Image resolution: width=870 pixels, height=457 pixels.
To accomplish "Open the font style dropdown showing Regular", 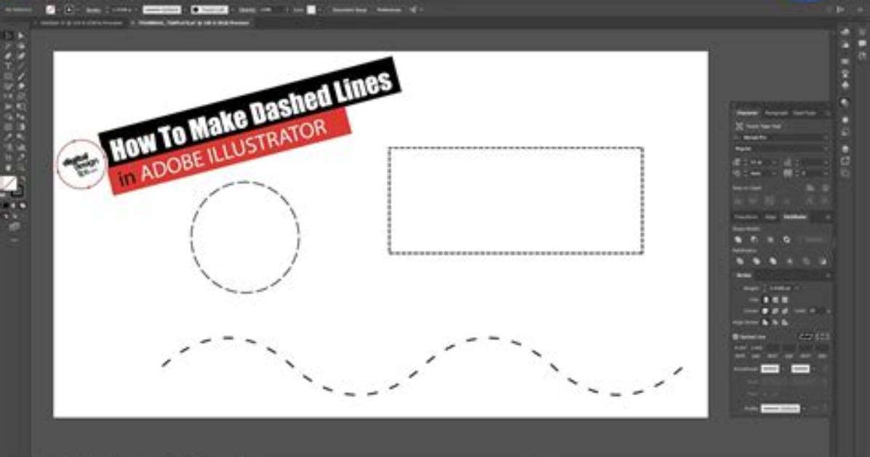I will (781, 148).
